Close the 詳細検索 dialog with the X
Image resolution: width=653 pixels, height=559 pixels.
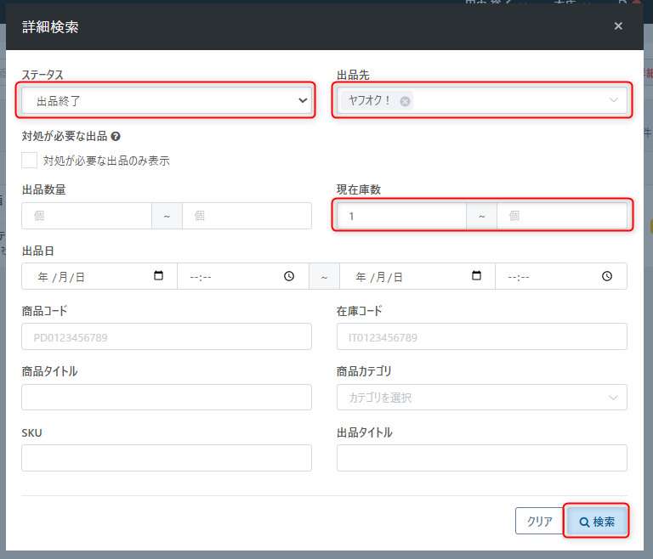point(618,26)
